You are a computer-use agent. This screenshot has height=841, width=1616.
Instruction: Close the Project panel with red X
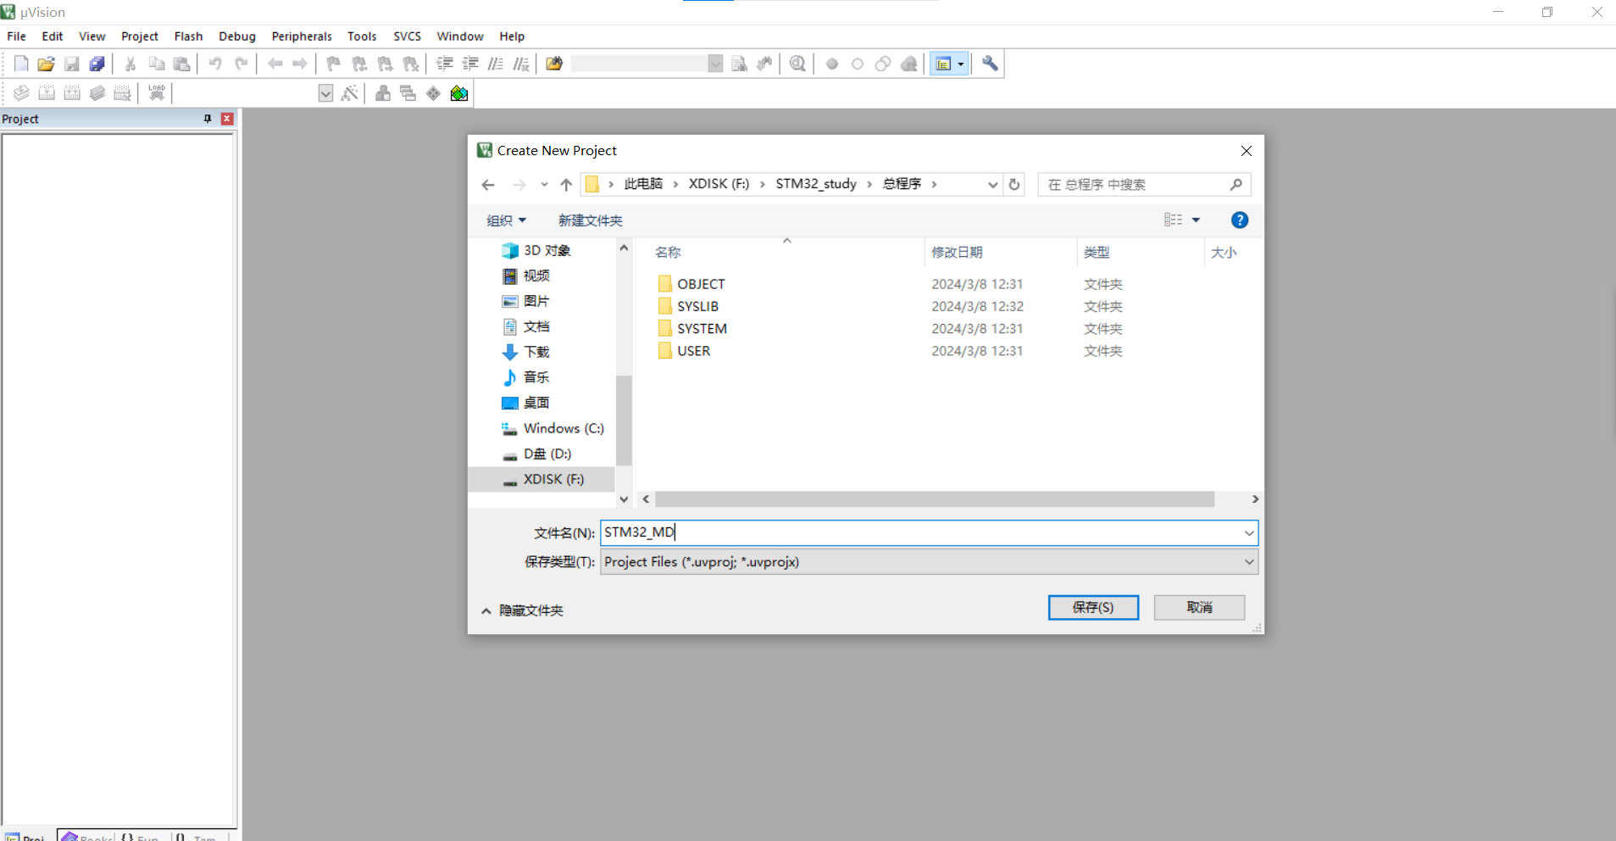[x=227, y=119]
